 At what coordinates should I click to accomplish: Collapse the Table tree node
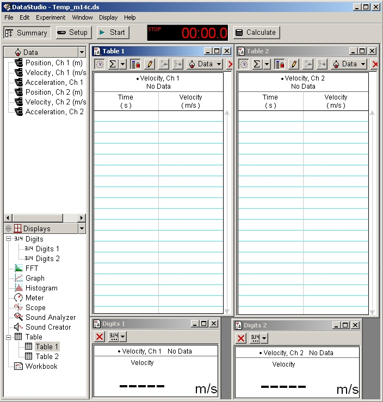click(9, 337)
